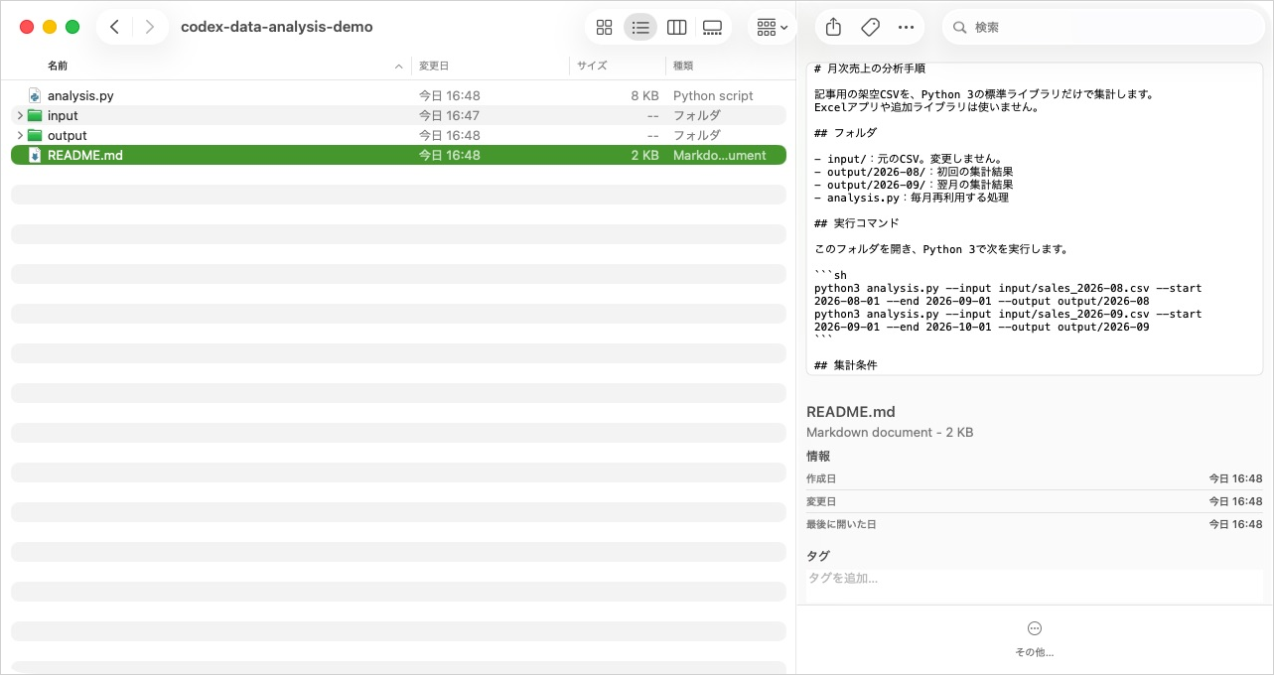Click the タグ section heading

point(817,556)
